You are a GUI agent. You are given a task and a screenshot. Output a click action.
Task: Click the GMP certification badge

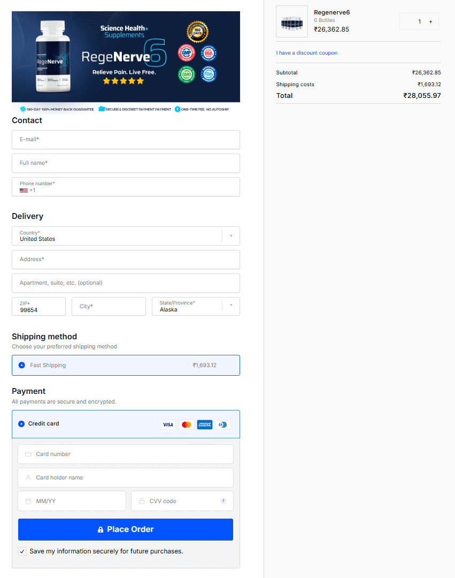187,52
